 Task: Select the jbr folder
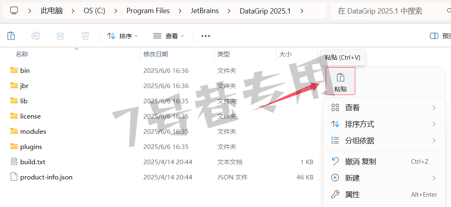coord(24,86)
